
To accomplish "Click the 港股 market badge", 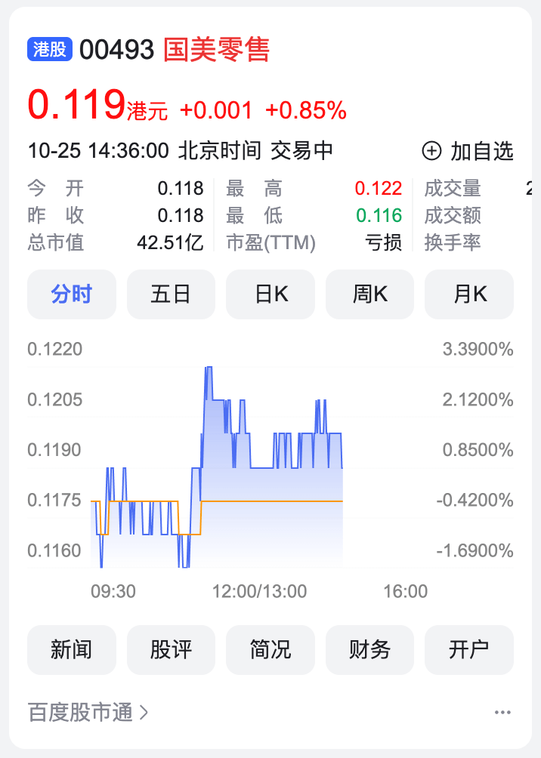I will (x=50, y=49).
